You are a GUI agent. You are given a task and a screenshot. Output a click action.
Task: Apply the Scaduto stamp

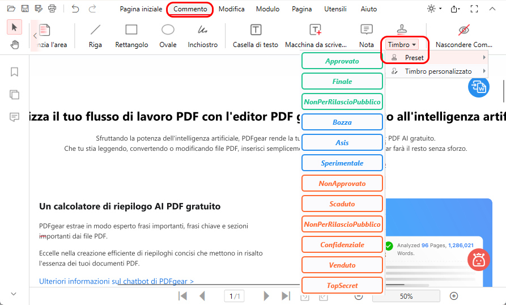[342, 204]
